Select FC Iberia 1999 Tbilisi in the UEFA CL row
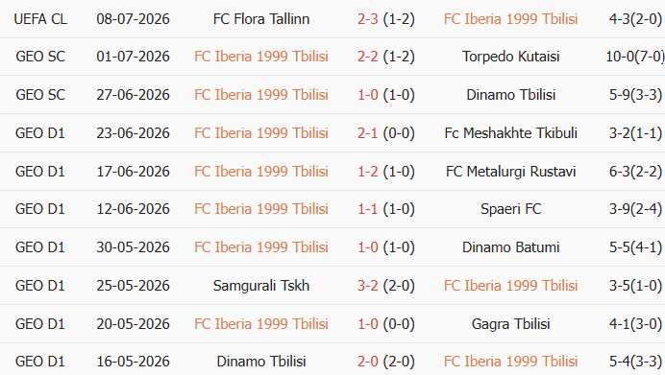This screenshot has height=375, width=665. pyautogui.click(x=510, y=19)
